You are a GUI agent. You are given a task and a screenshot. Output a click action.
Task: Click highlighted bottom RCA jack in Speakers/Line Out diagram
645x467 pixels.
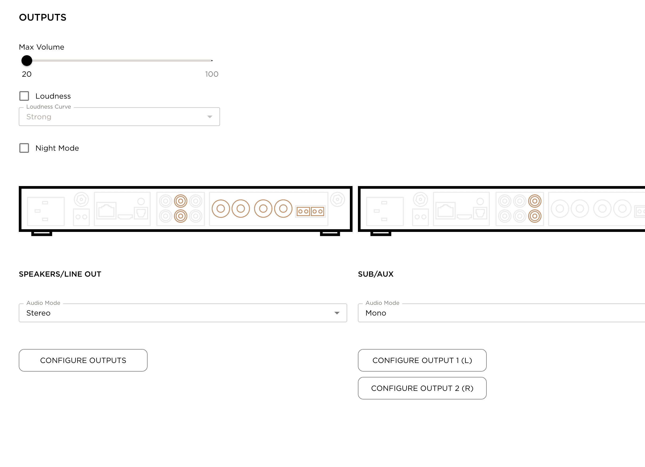click(181, 216)
